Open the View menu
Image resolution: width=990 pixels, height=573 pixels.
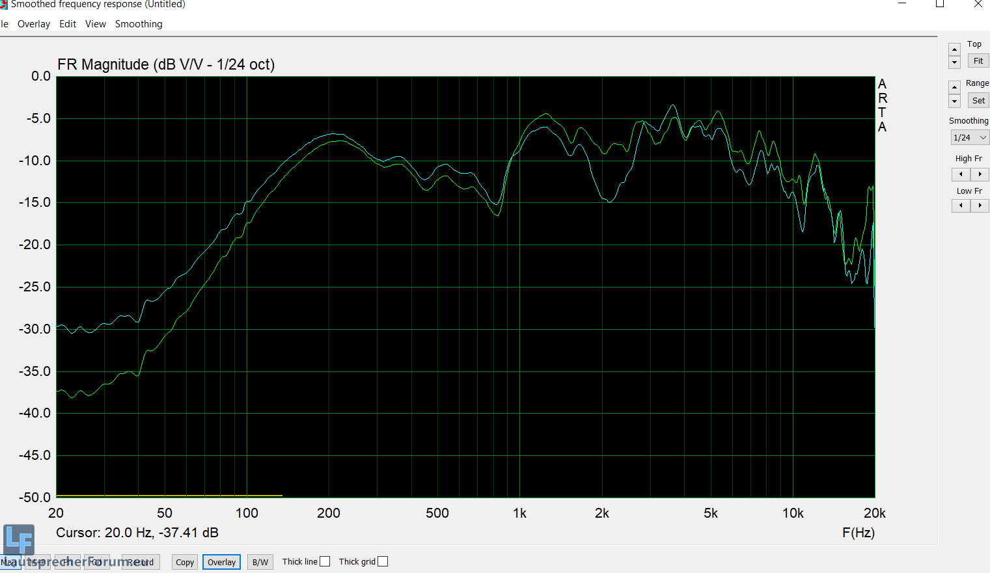pyautogui.click(x=95, y=24)
